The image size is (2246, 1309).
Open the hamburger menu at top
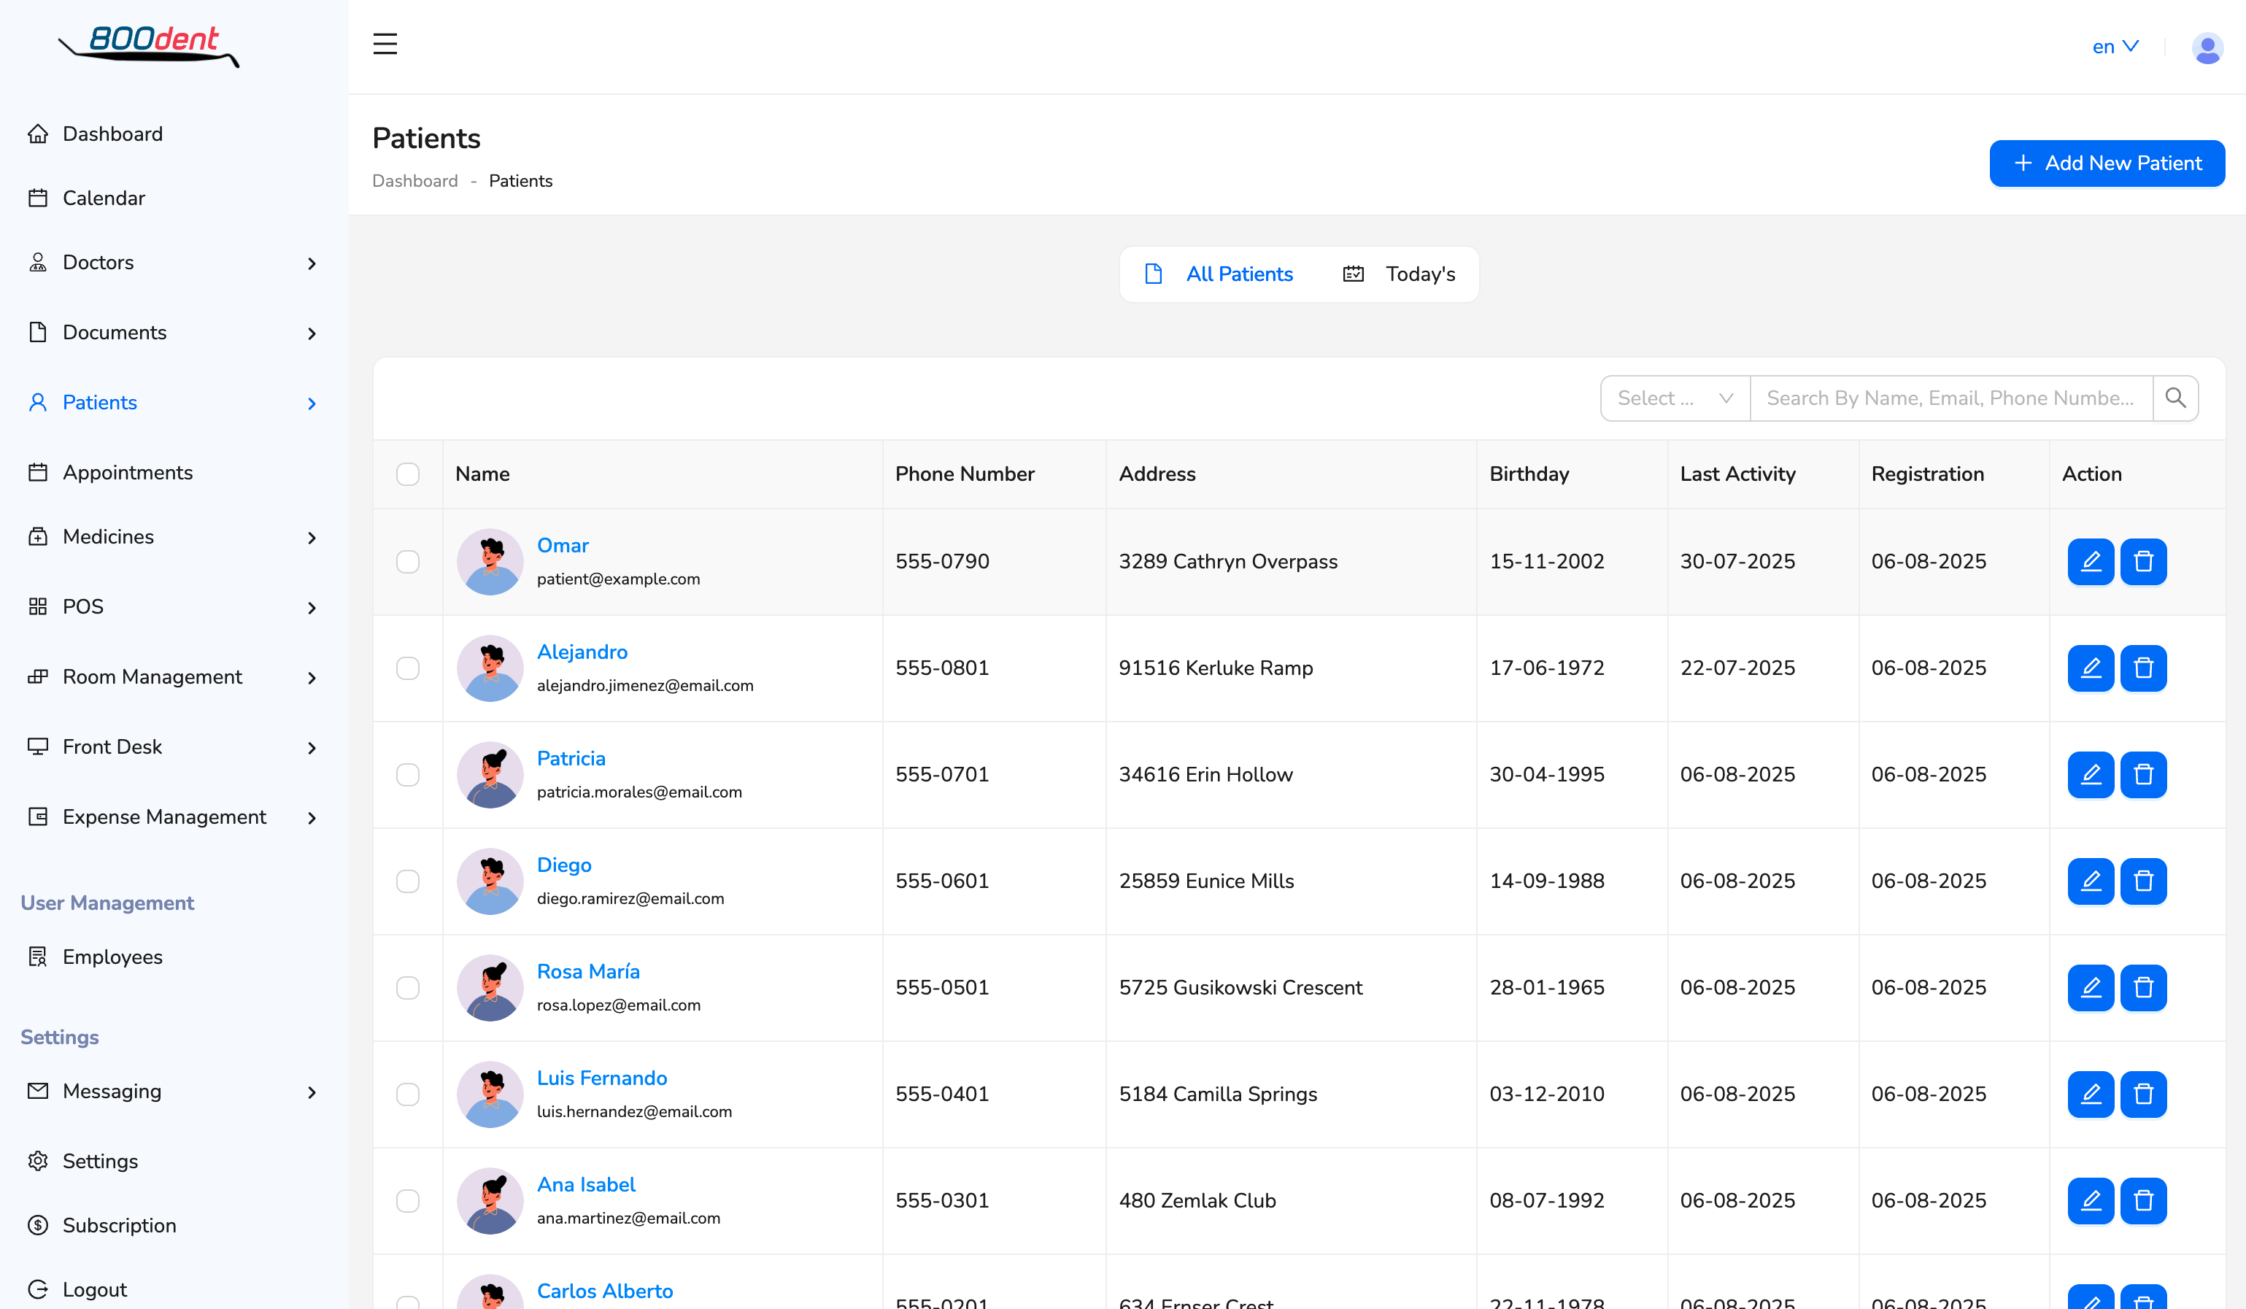[x=385, y=44]
